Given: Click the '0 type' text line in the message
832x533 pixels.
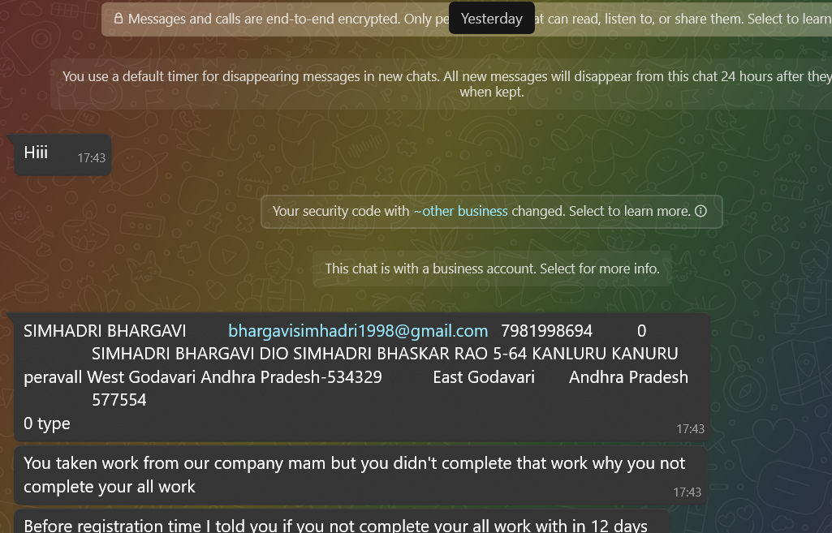Looking at the screenshot, I should coord(47,423).
